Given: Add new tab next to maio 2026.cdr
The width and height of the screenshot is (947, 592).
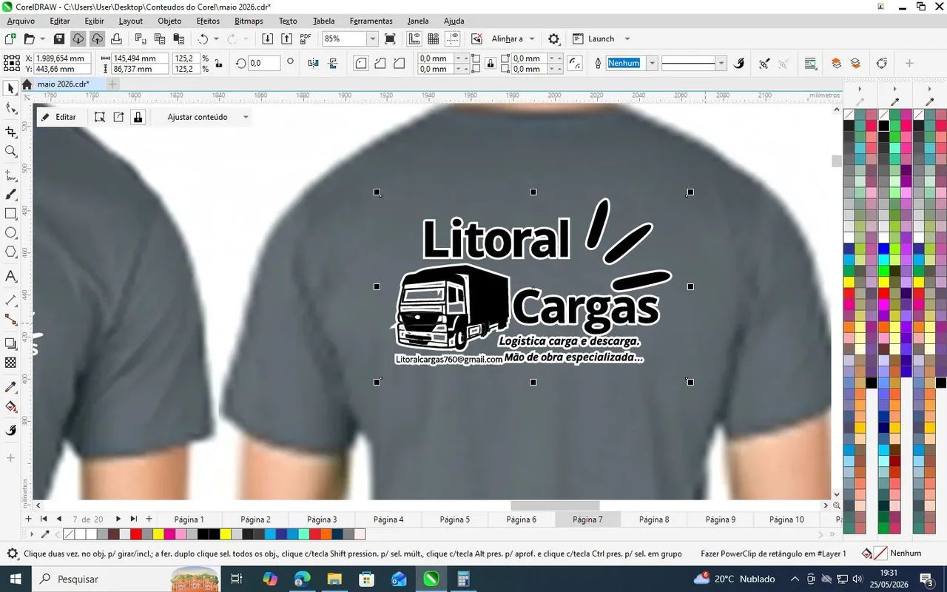Looking at the screenshot, I should [x=112, y=84].
